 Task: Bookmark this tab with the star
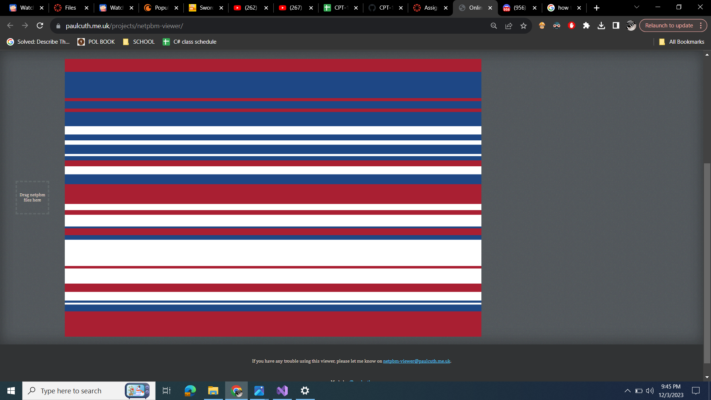[x=523, y=26]
